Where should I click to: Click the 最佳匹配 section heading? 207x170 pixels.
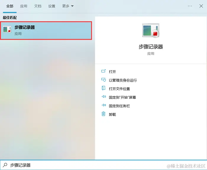(x=10, y=18)
